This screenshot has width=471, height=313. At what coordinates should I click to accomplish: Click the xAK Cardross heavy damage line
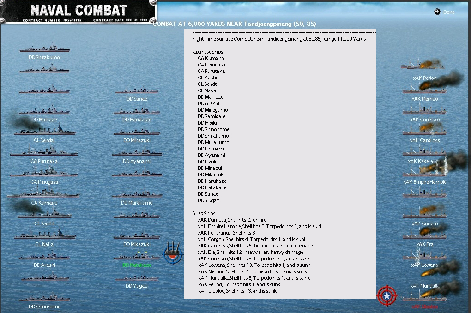(x=255, y=246)
